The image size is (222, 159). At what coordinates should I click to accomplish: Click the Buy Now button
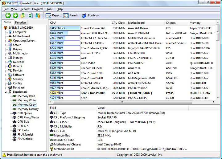coord(91,15)
